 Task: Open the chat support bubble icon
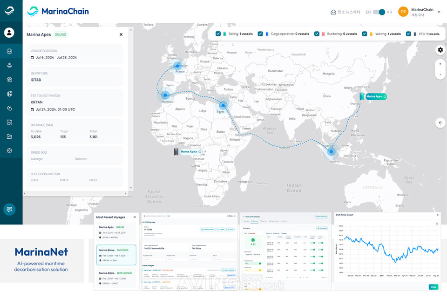click(x=9, y=210)
